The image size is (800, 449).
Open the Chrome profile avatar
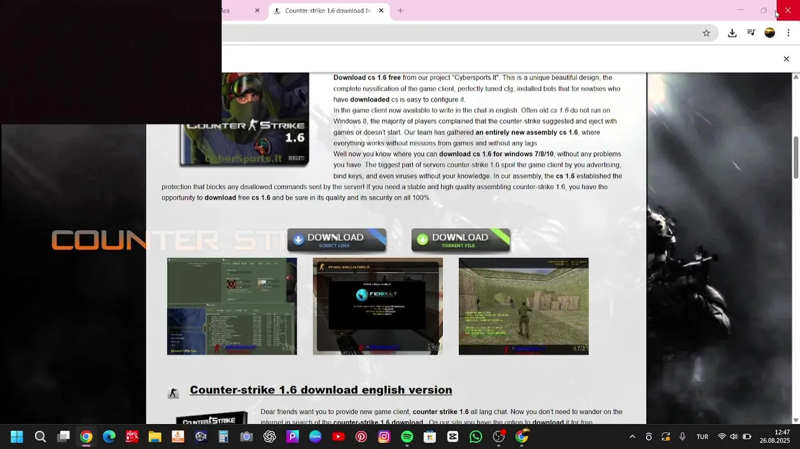769,33
